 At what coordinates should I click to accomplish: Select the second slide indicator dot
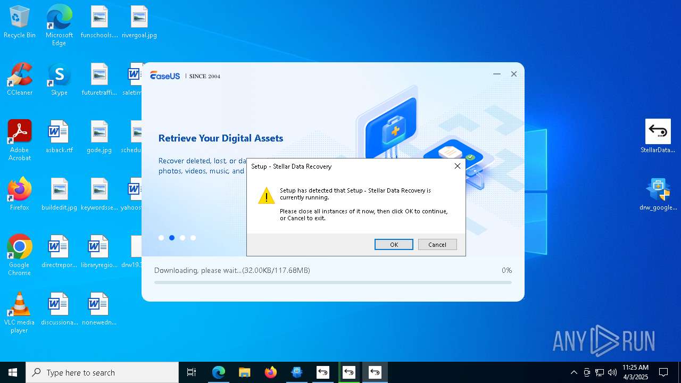tap(172, 238)
